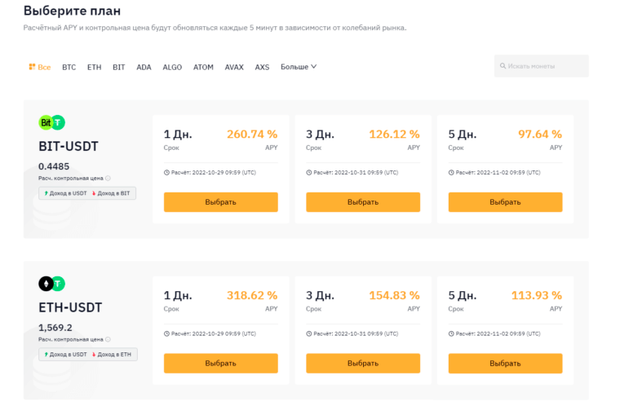Click the Доход в ETH tag
Viewport: 620px width, 402px height.
pos(114,354)
